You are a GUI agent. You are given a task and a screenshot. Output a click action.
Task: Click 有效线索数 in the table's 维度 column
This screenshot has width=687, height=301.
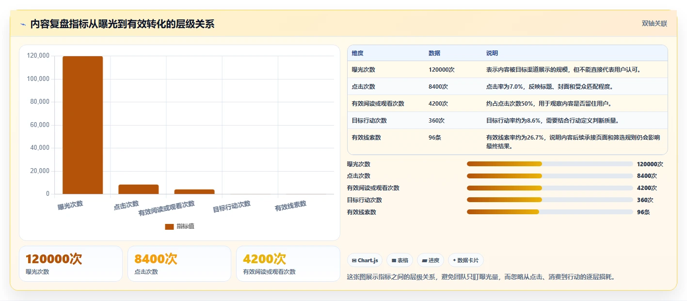point(367,138)
